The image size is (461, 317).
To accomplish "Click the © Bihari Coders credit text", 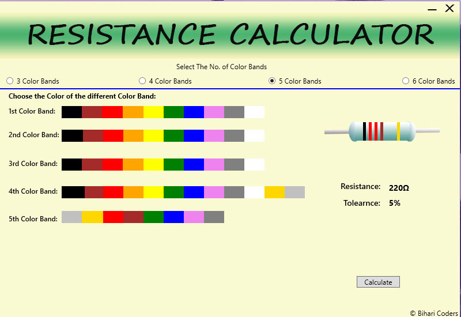I will pos(434,313).
